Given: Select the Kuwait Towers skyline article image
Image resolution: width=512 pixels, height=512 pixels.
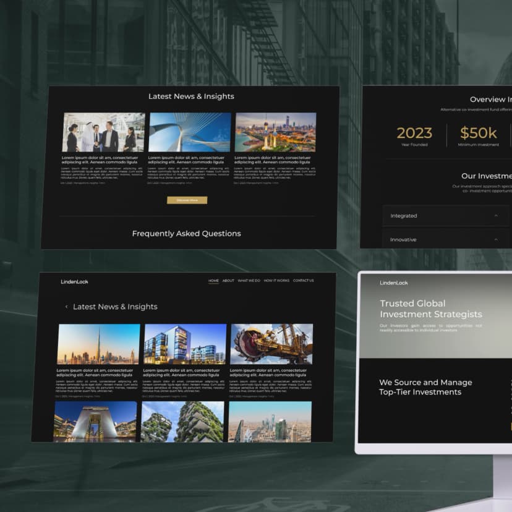Looking at the screenshot, I should tap(275, 132).
